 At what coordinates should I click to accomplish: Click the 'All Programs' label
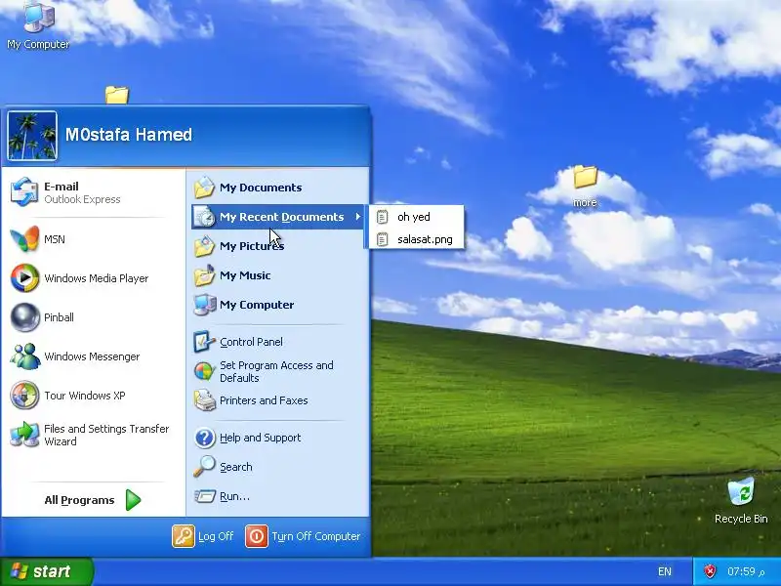[x=79, y=500]
